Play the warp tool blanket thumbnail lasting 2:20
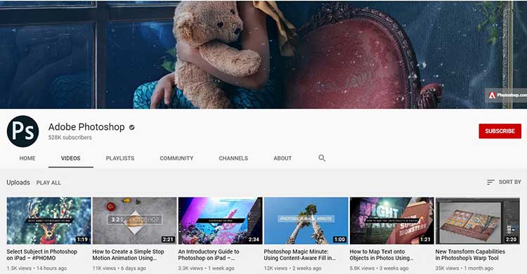This screenshot has height=274, width=527. click(x=477, y=221)
